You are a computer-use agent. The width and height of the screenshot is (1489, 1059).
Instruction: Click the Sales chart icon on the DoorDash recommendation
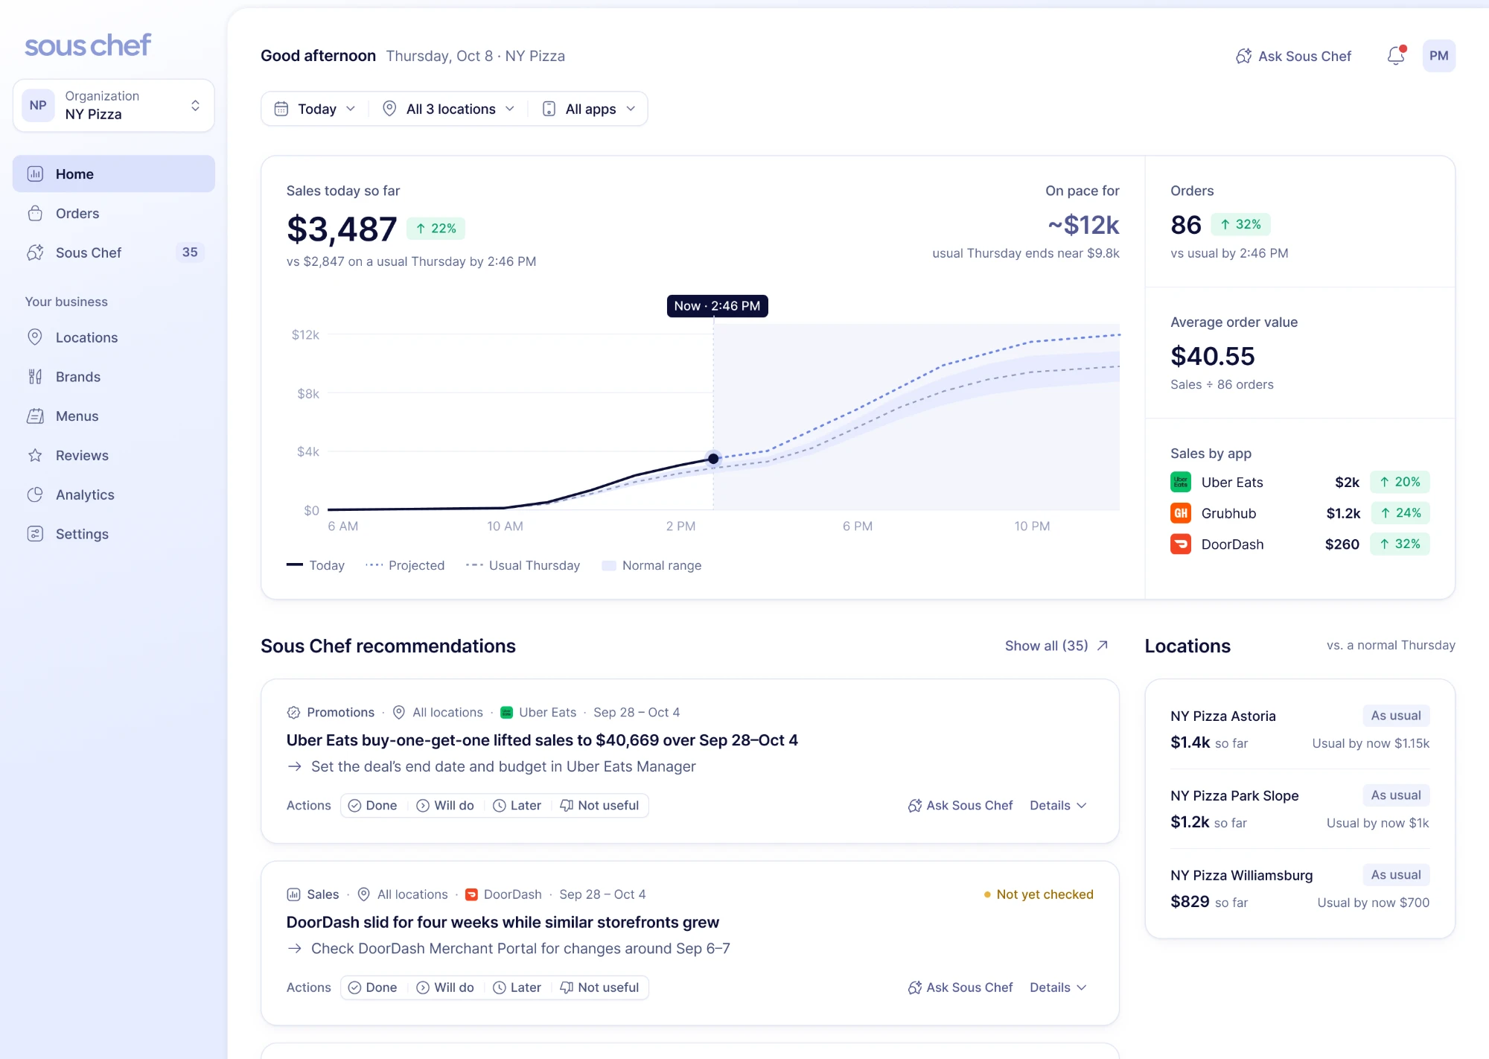point(293,894)
